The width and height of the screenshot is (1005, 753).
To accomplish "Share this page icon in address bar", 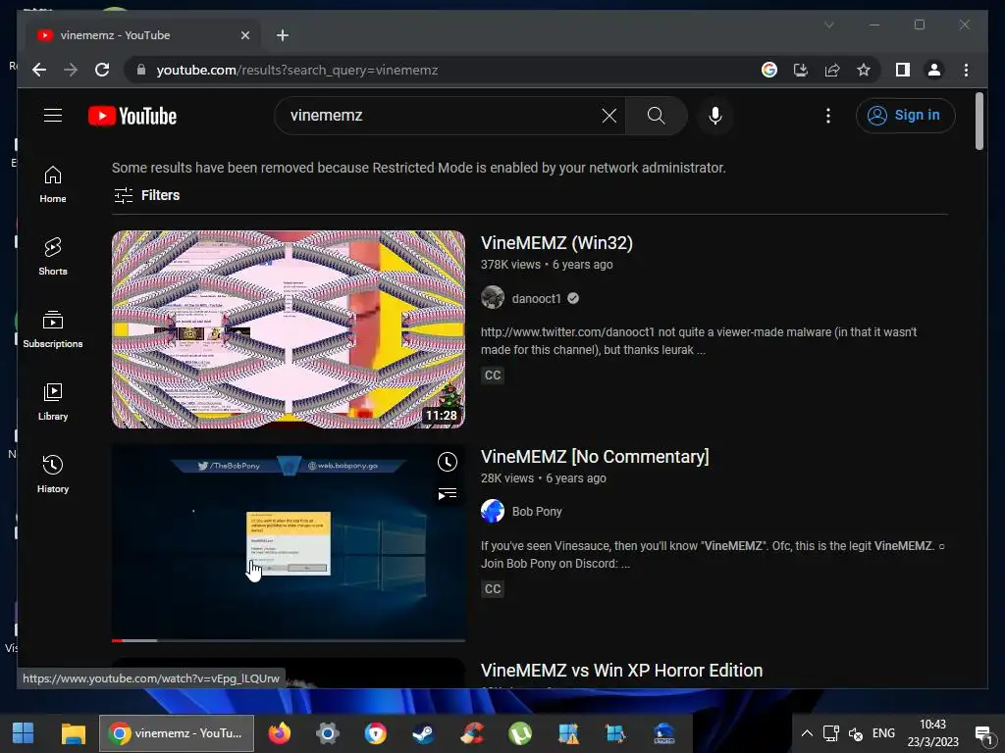I will [x=832, y=70].
